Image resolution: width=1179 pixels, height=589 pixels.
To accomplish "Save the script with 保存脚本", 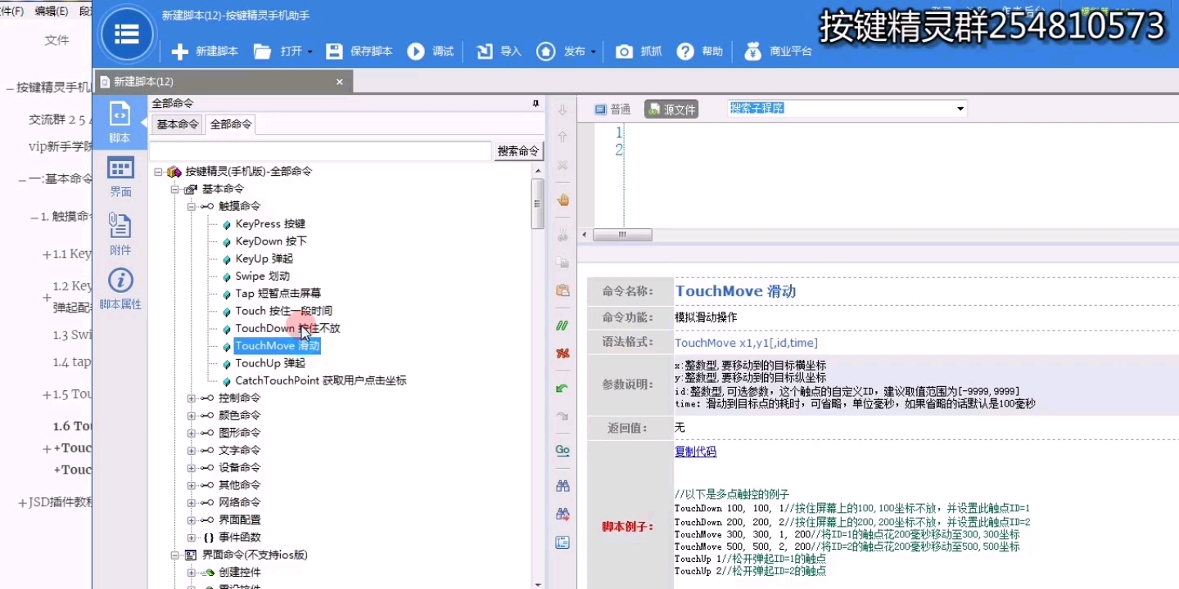I will click(359, 52).
